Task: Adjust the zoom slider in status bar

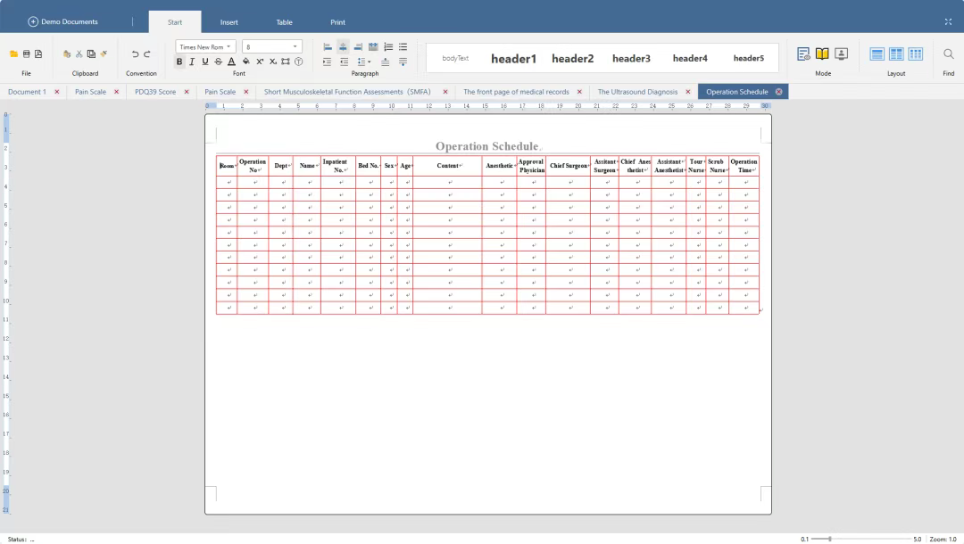Action: point(830,539)
